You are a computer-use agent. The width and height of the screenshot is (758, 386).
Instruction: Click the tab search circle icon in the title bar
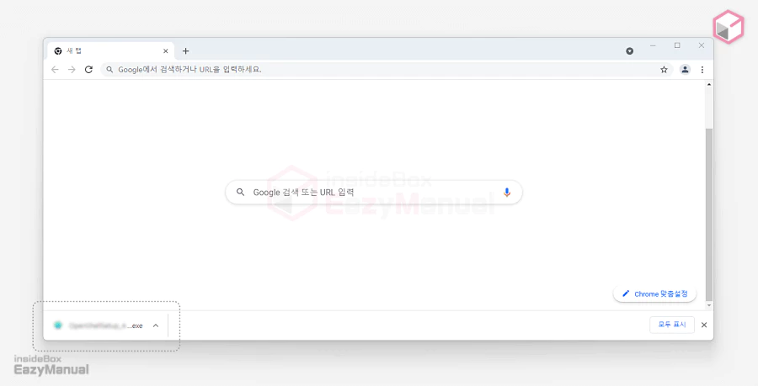629,51
